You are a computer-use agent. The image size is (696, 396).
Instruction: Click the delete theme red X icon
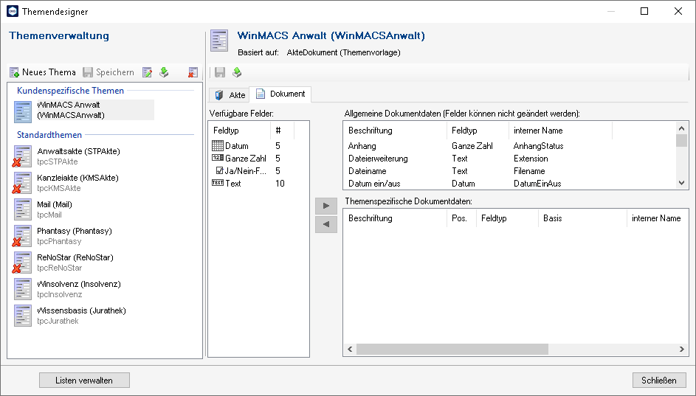tap(193, 72)
